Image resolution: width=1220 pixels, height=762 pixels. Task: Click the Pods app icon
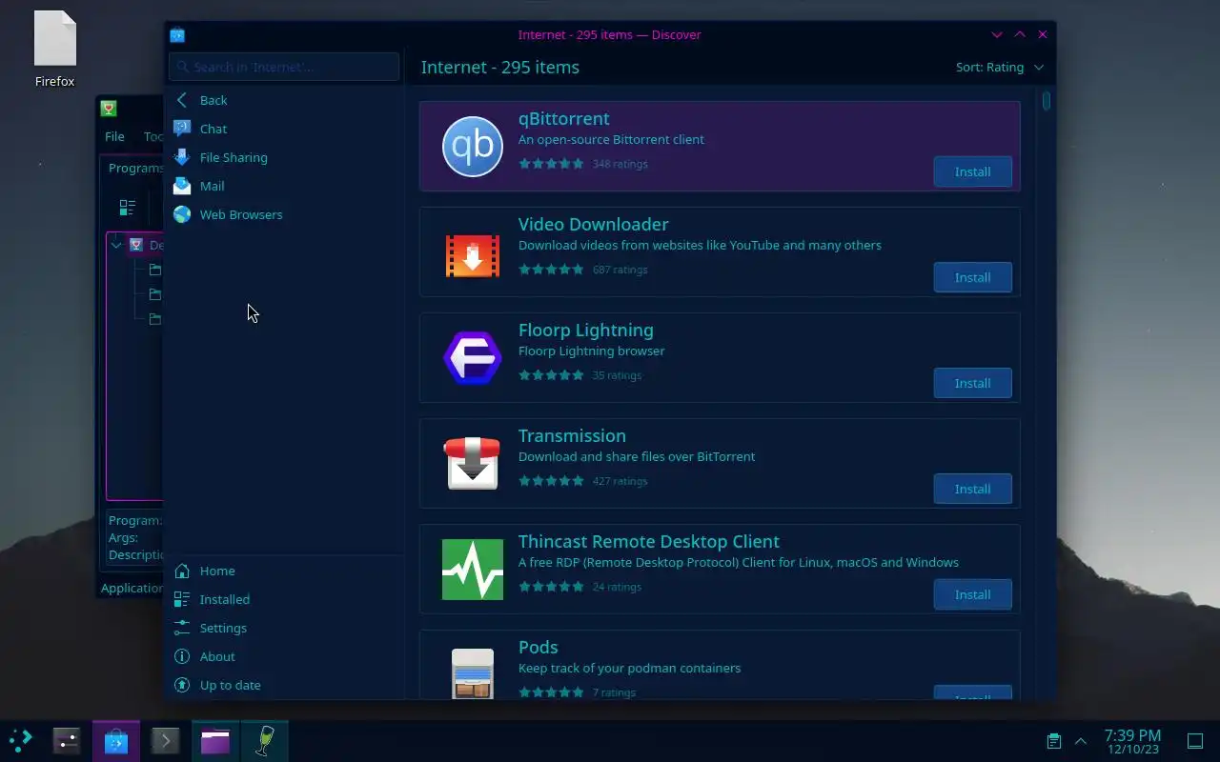(x=472, y=672)
